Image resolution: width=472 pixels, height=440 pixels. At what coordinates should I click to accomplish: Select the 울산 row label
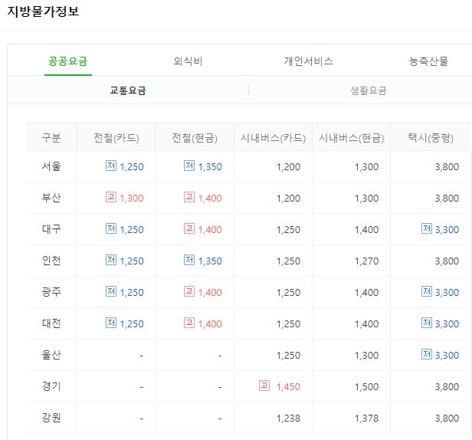[51, 355]
